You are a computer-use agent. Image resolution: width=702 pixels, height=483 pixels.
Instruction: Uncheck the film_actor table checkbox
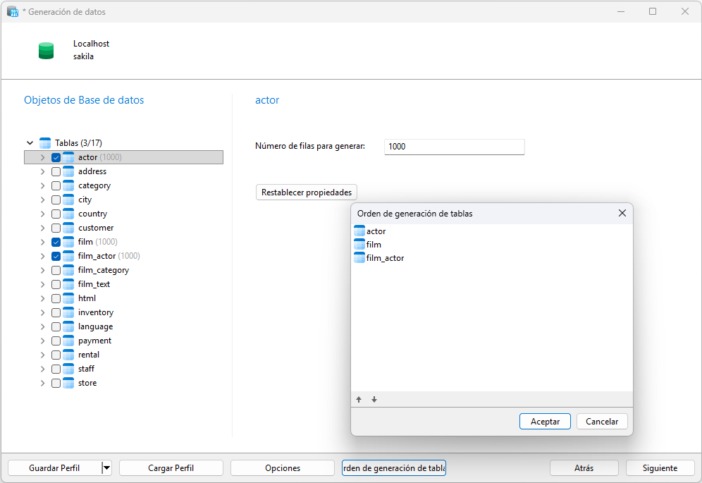pyautogui.click(x=56, y=256)
